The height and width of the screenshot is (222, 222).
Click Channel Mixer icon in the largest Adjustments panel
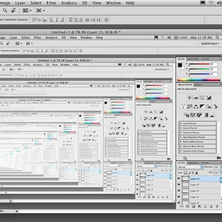[x=215, y=106]
